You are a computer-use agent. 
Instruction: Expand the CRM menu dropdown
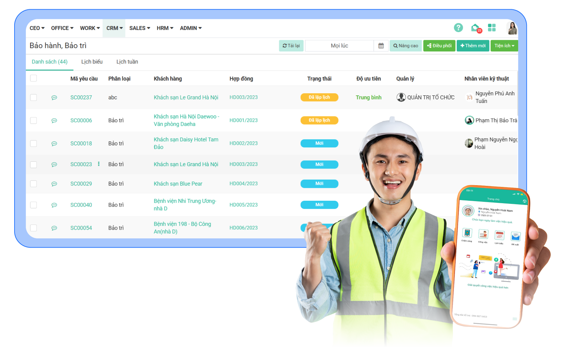click(114, 28)
